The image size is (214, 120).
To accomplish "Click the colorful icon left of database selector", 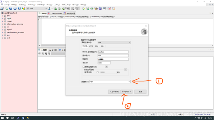I will pyautogui.click(x=24, y=8).
